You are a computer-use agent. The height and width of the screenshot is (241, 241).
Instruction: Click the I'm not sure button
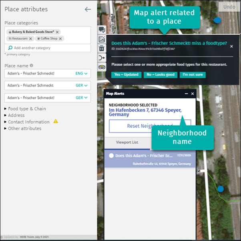coord(193,75)
